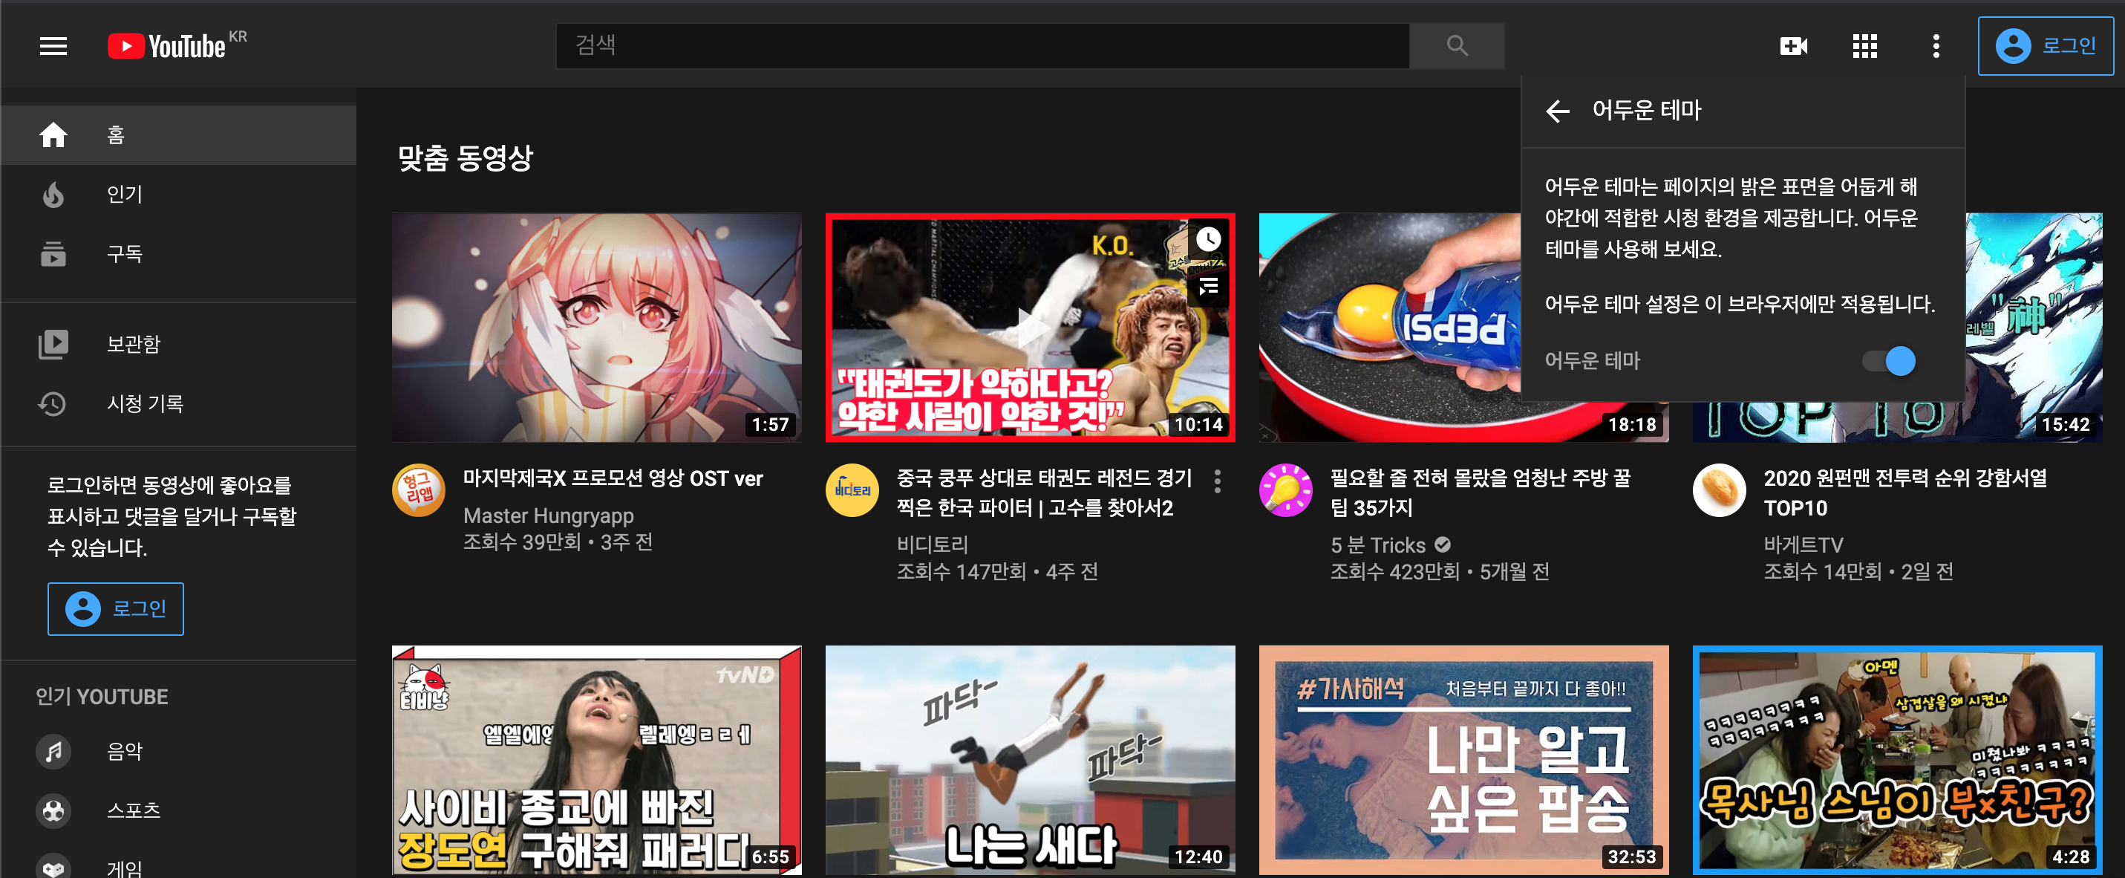Open the hamburger guide menu

pos(53,46)
